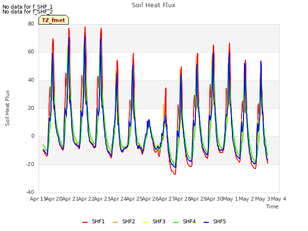Click the SHF5 legend label

pos(219,221)
